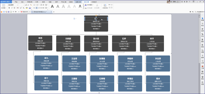Add a new document tab with plus
Image resolution: width=205 pixels, height=94 pixels.
(54, 12)
